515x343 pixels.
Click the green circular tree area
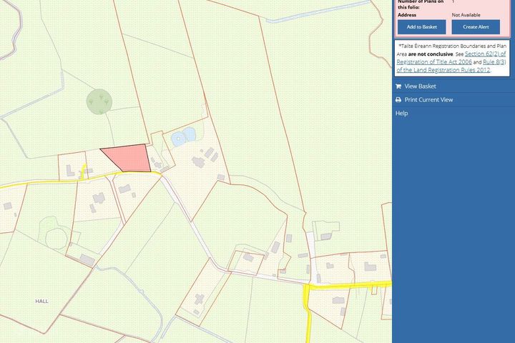(x=99, y=101)
